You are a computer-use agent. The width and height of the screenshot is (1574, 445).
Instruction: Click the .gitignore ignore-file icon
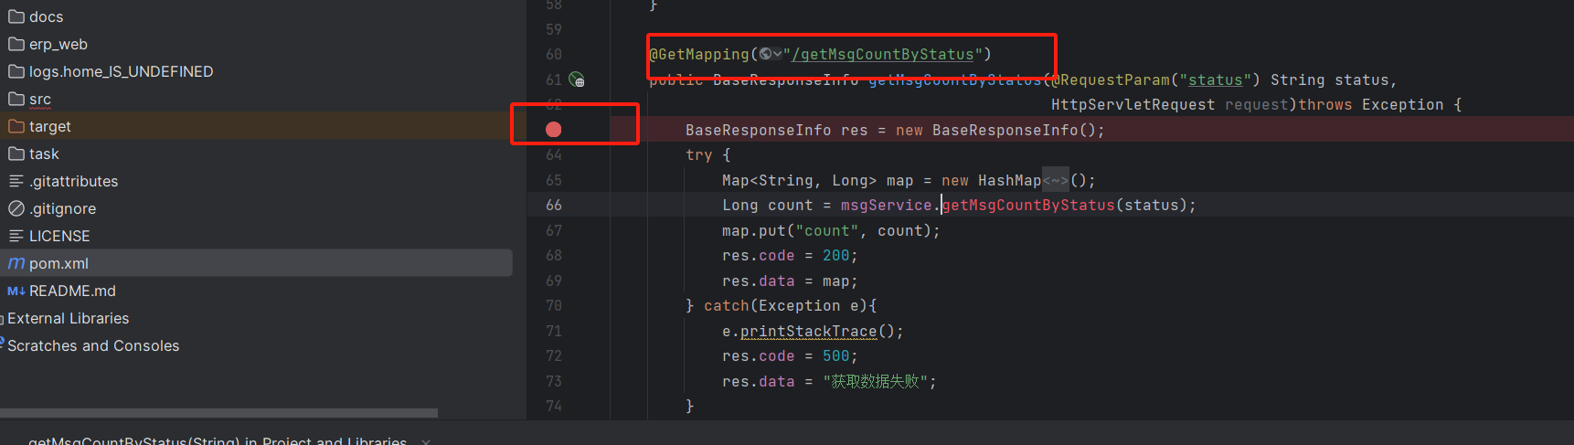point(16,208)
